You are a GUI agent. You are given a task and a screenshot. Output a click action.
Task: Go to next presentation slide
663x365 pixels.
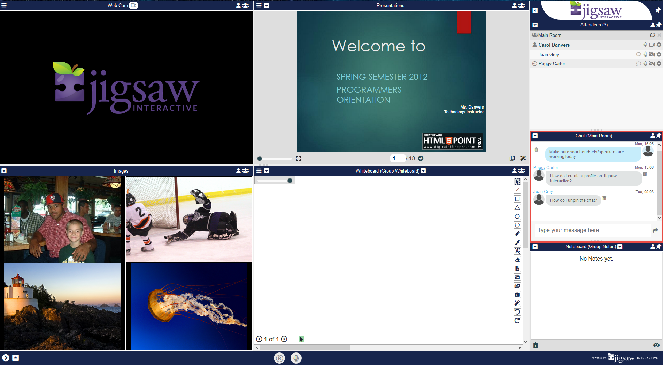[x=421, y=158]
